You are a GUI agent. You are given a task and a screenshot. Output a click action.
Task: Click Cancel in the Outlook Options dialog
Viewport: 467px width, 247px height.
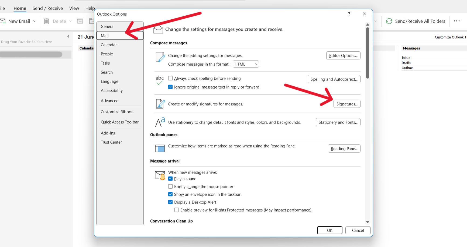coord(358,230)
